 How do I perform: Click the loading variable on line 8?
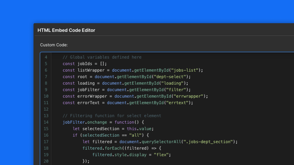point(86,83)
